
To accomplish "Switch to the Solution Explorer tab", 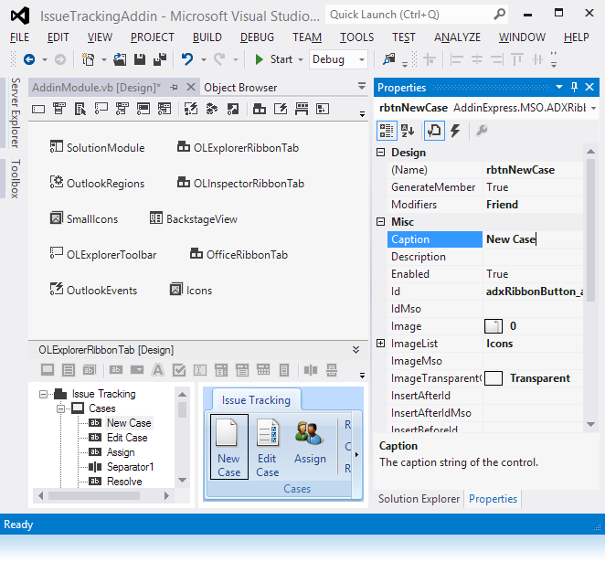I will pos(419,499).
